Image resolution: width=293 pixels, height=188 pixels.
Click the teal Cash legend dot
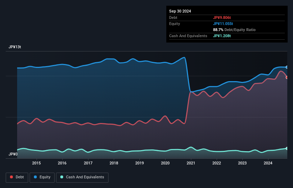[62, 177]
